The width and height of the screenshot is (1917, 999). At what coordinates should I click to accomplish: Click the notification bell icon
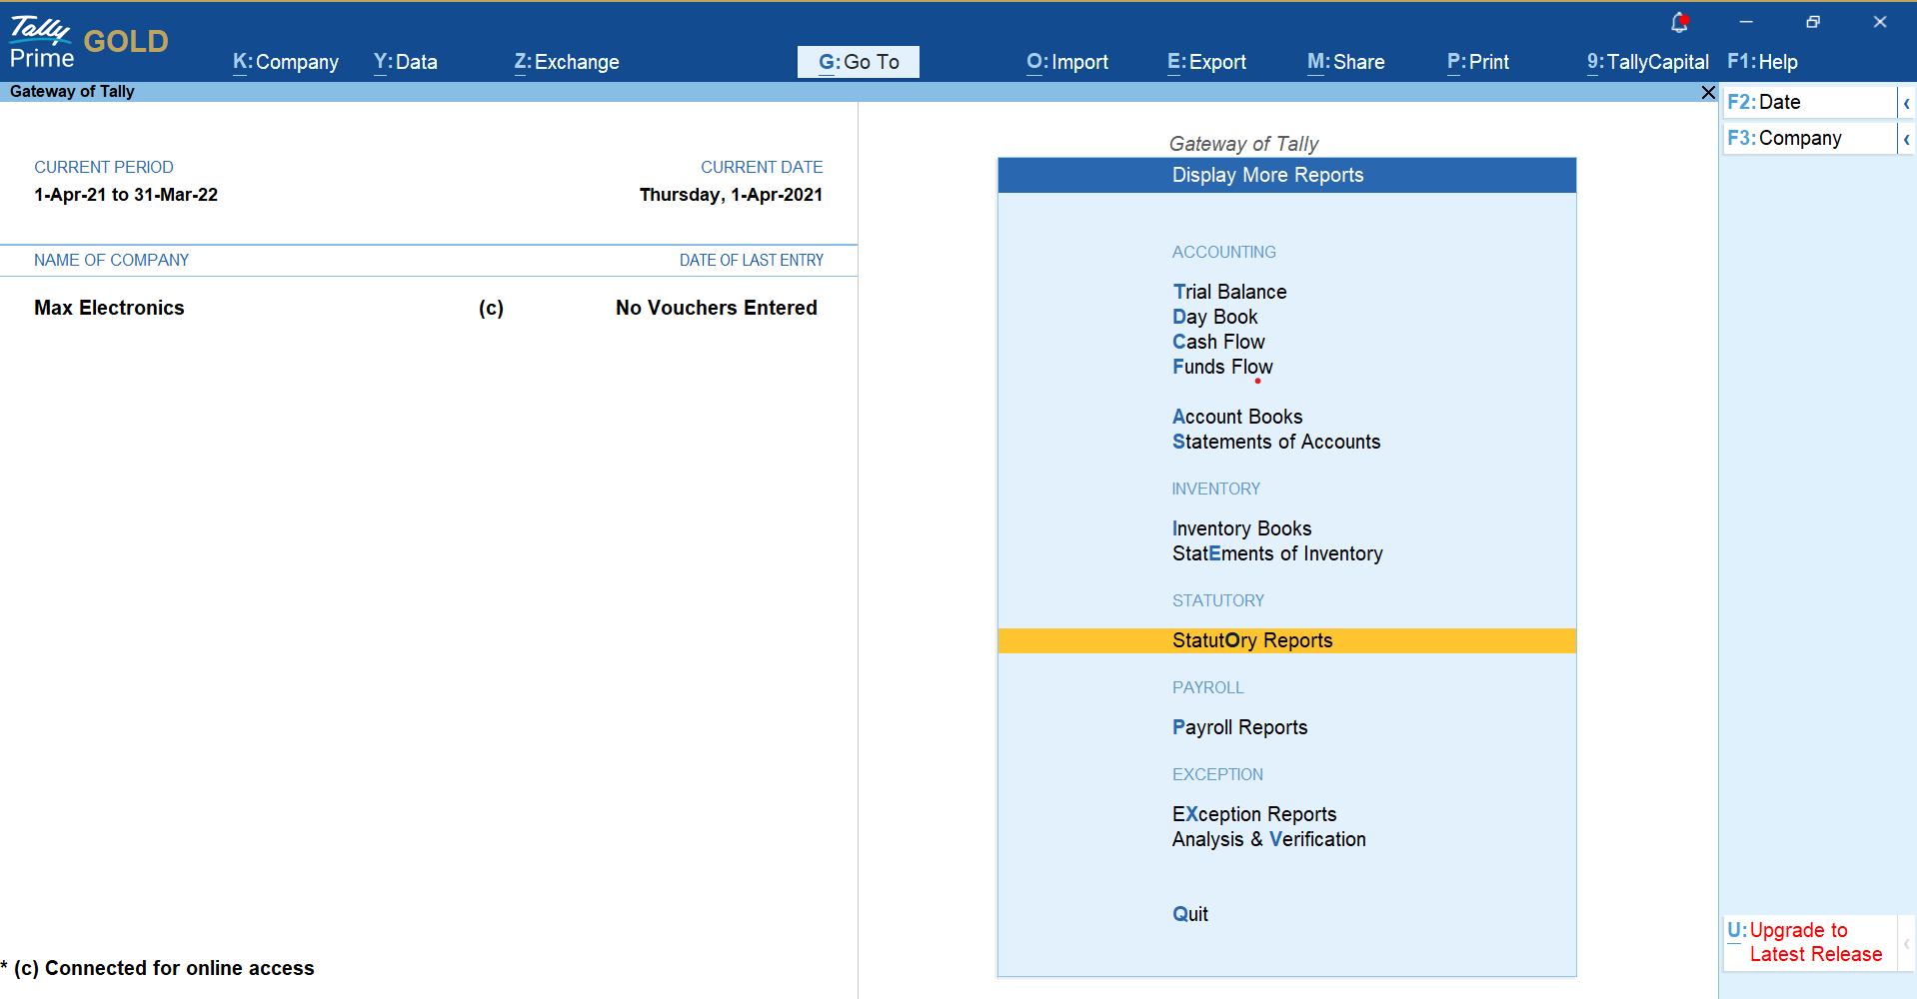(1679, 22)
